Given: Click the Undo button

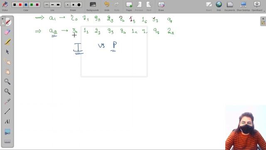Looking at the screenshot, I should [x=107, y=6].
